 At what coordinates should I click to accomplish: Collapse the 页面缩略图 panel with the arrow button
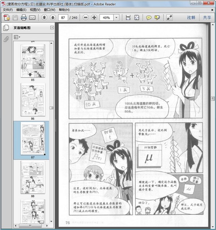coord(52,28)
